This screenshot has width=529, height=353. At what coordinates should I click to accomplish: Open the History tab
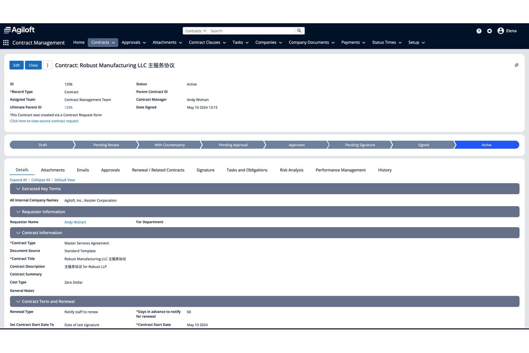tap(385, 170)
